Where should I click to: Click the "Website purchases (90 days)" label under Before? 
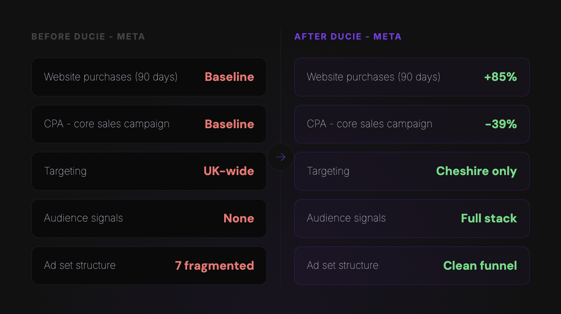(111, 77)
